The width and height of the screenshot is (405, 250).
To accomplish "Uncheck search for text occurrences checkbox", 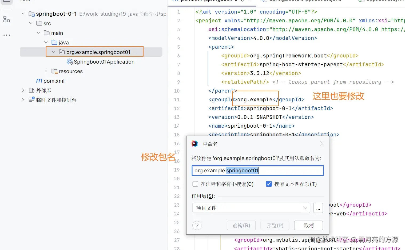I will [269, 184].
